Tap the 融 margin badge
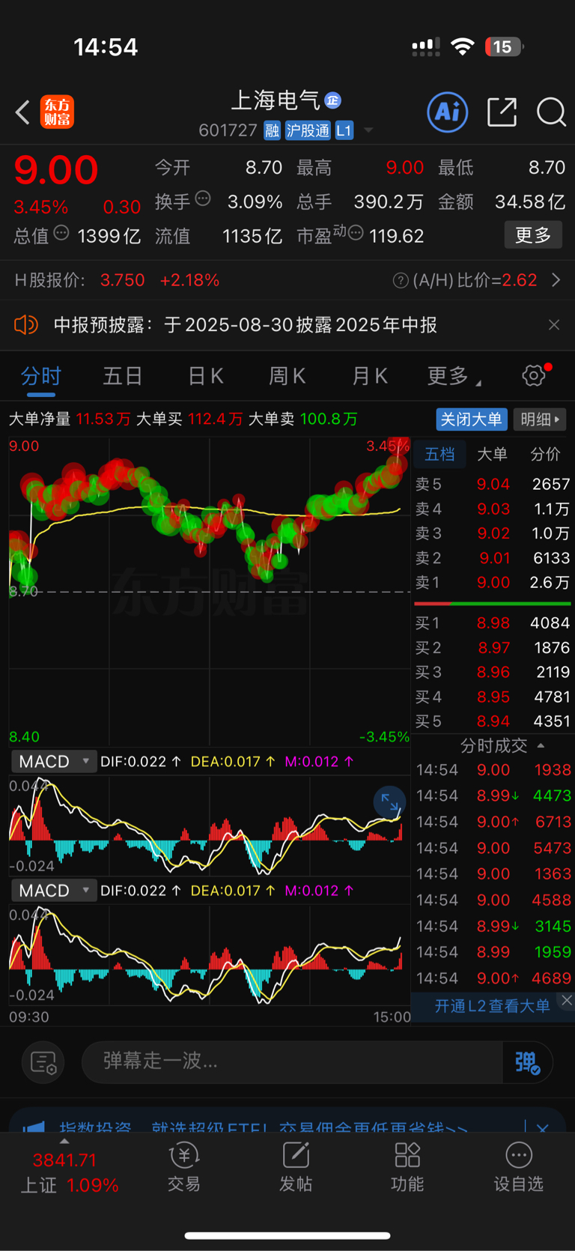The image size is (575, 1251). [272, 130]
